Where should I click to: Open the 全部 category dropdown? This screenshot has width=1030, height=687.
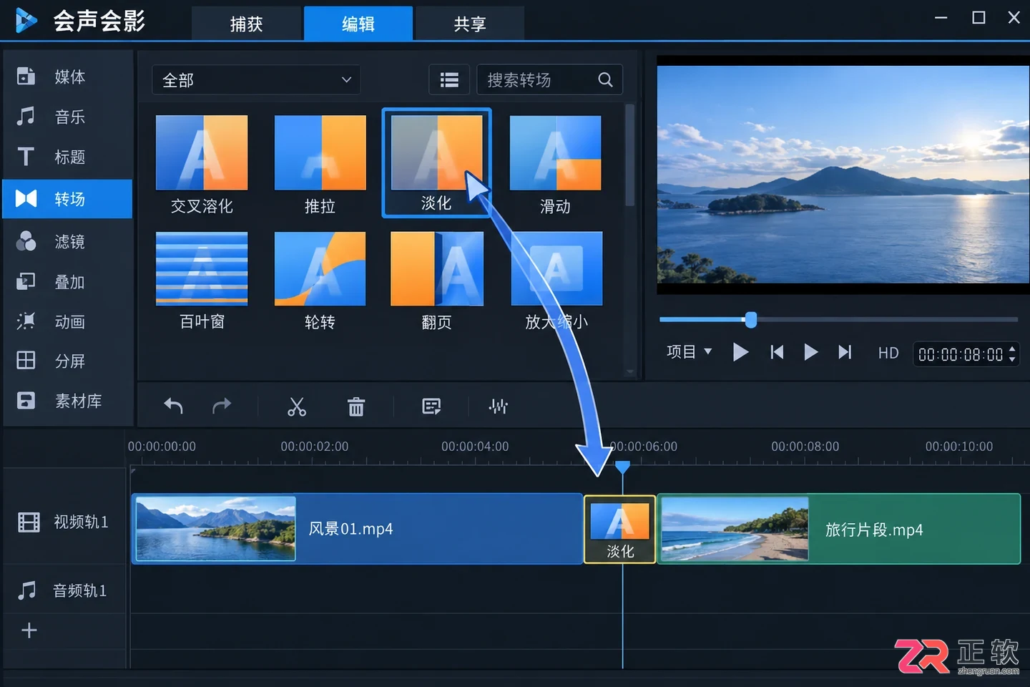point(256,79)
